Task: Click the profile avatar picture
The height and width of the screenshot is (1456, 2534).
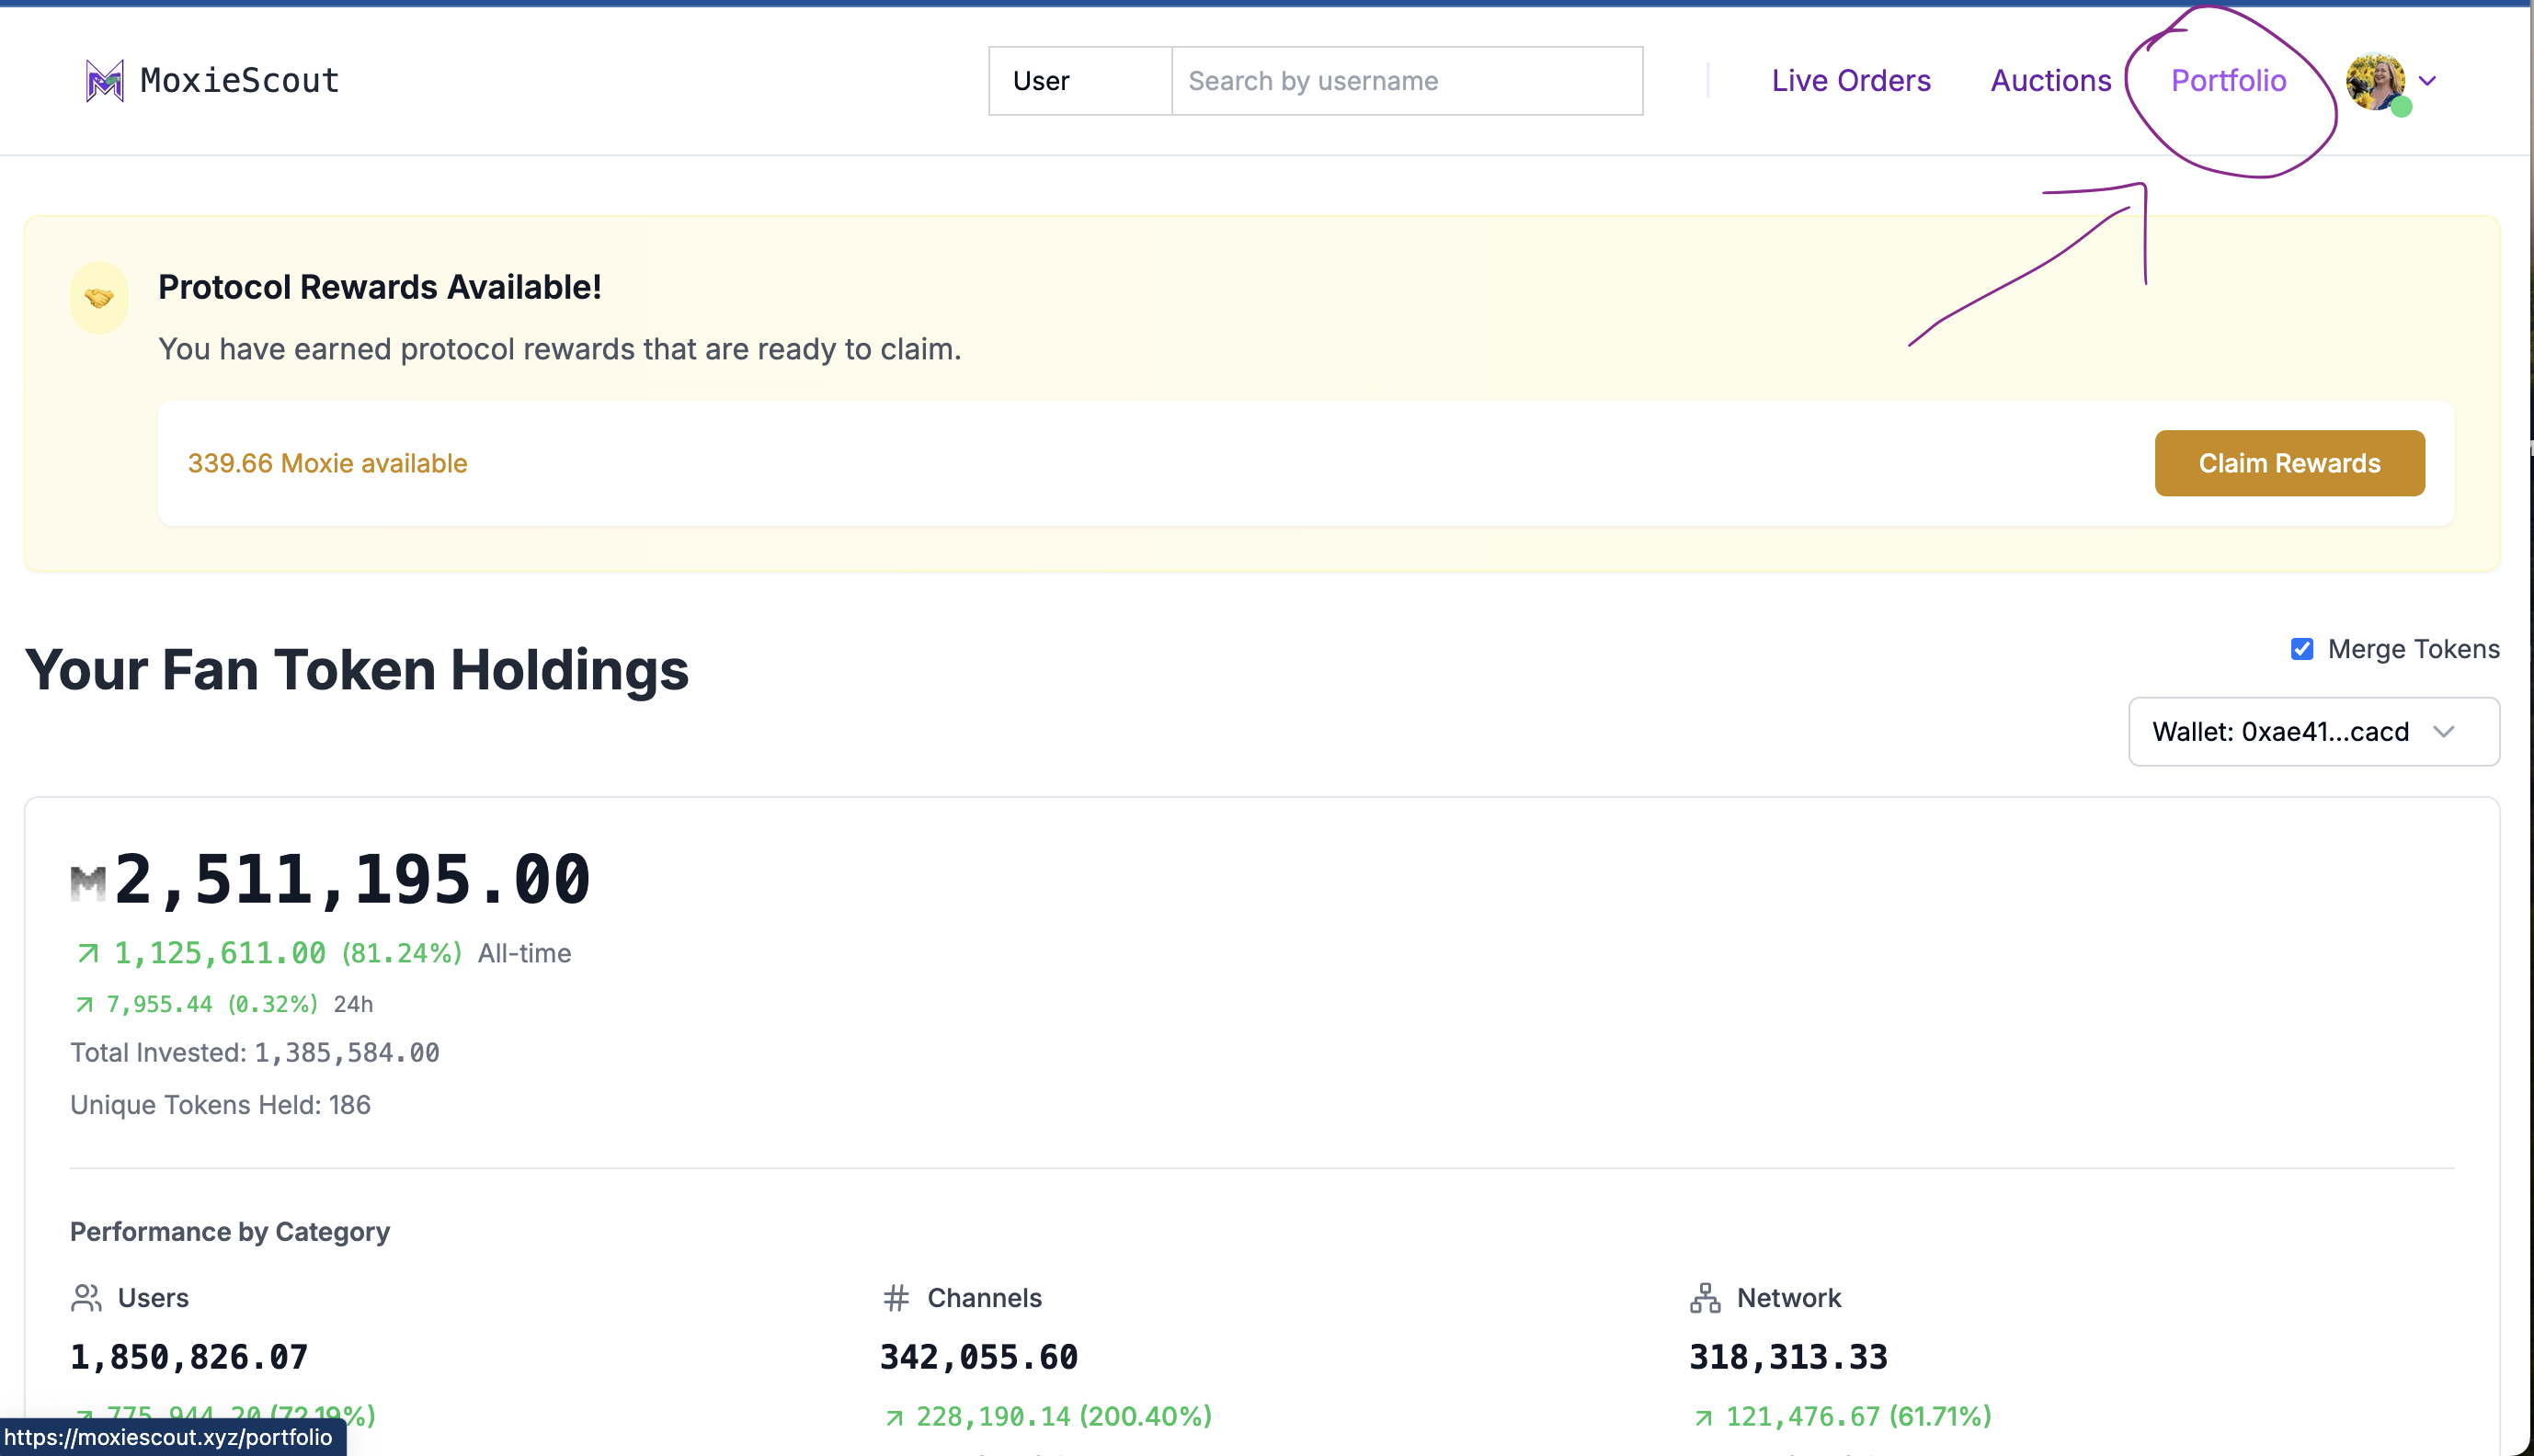Action: click(x=2376, y=80)
